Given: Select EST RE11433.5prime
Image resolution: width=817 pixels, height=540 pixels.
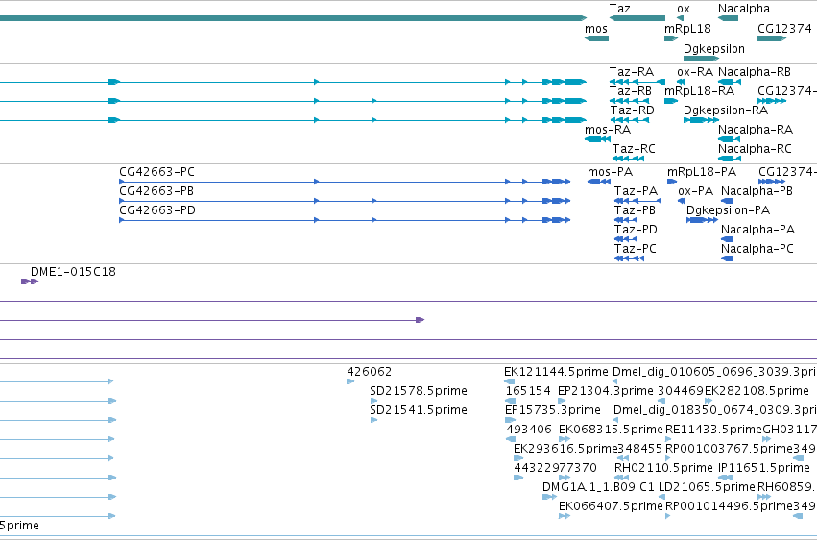Looking at the screenshot, I should [x=713, y=430].
